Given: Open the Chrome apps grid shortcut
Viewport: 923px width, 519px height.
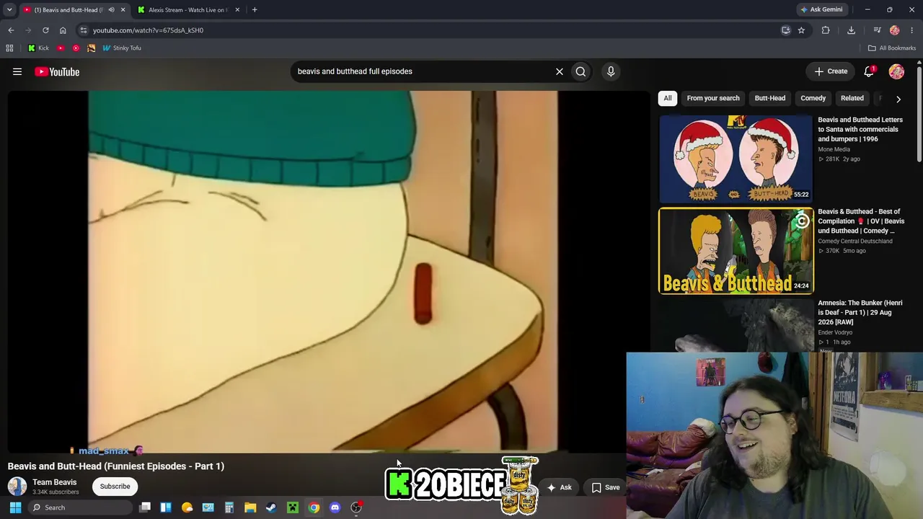Looking at the screenshot, I should tap(9, 48).
